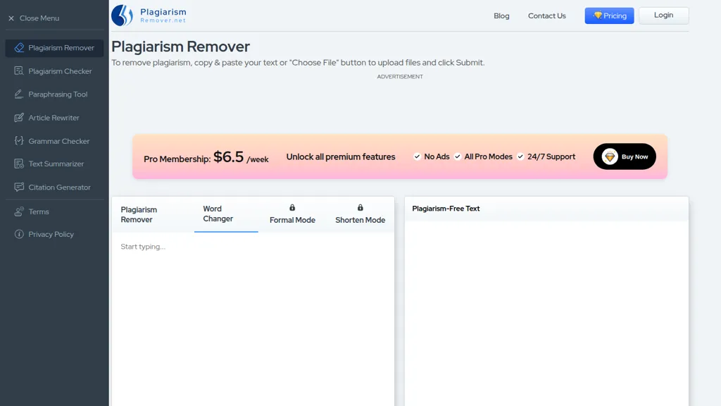
Task: Open the Contact Us link
Action: coord(546,16)
